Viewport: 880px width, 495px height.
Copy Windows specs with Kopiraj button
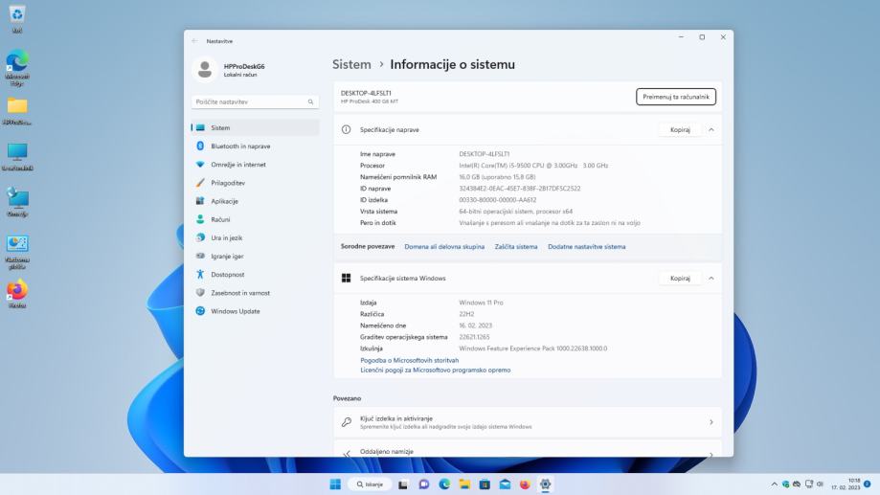tap(680, 279)
